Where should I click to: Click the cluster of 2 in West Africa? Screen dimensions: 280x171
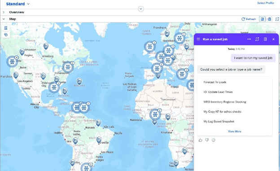155,114
